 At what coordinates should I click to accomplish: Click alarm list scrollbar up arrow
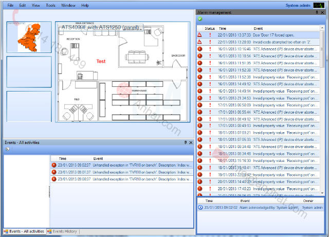(x=322, y=28)
